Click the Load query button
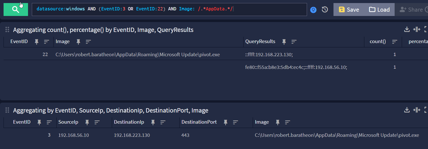The height and width of the screenshot is (149, 428). (x=379, y=10)
